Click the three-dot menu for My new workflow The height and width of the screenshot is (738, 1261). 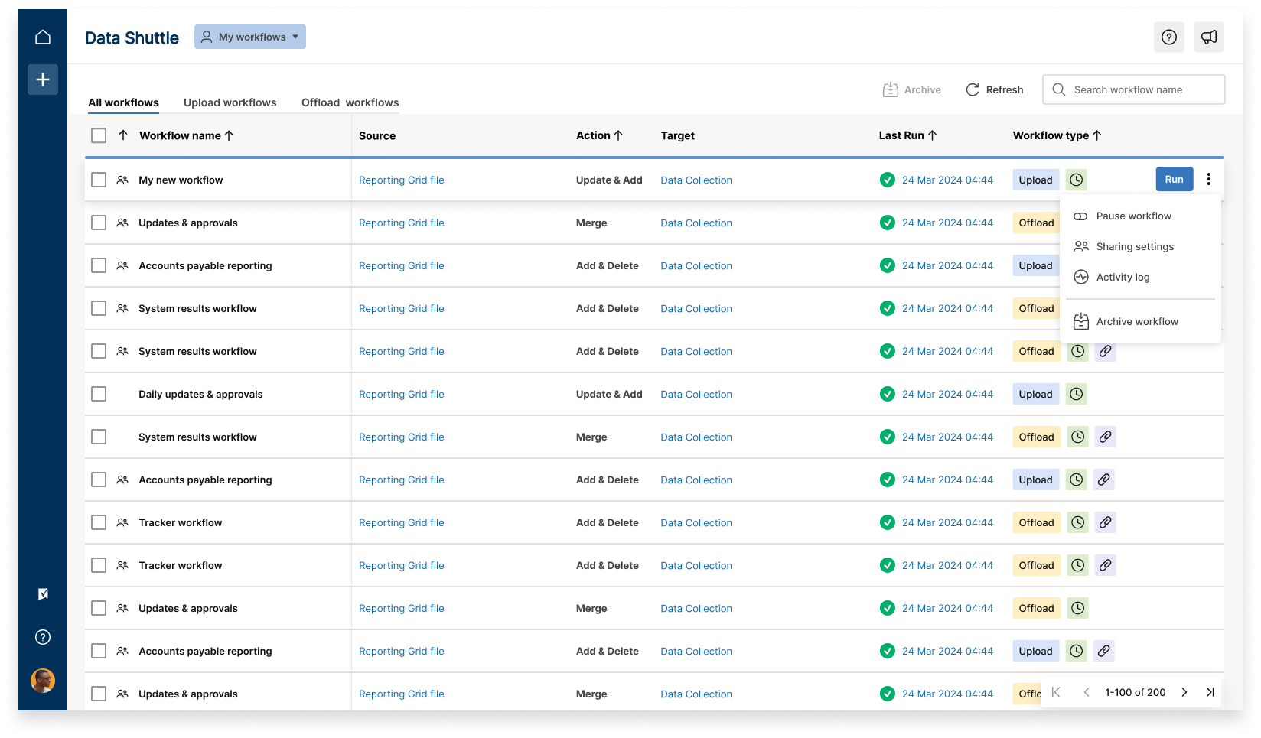coord(1208,180)
